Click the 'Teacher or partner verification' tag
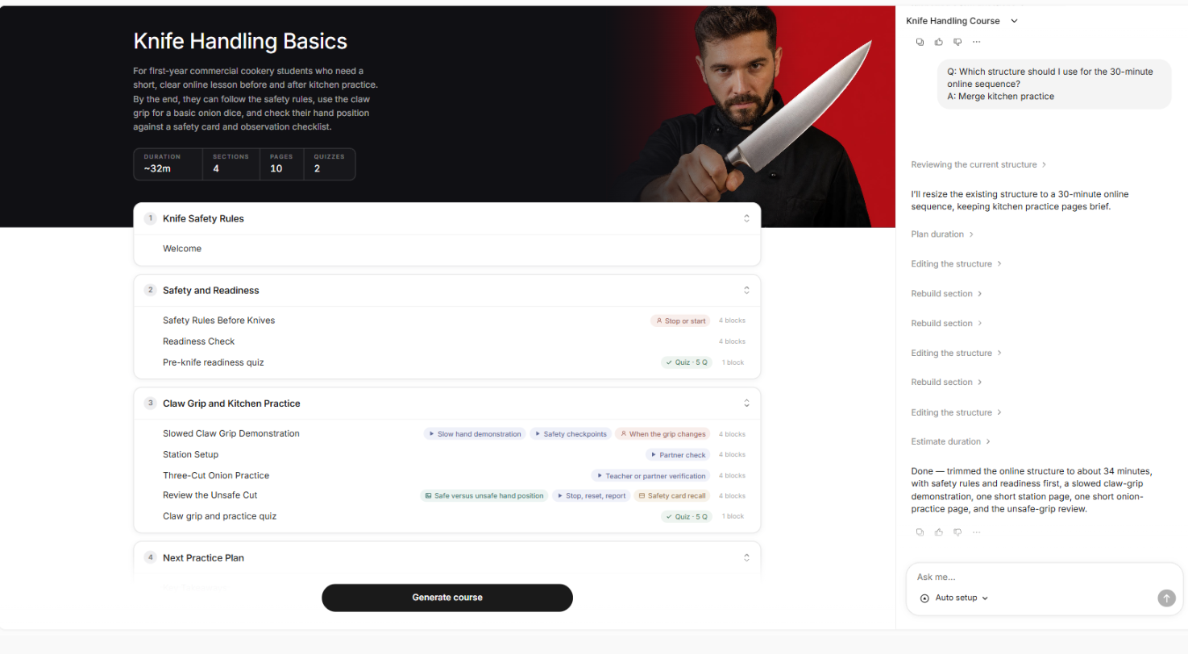Viewport: 1188px width, 654px height. pyautogui.click(x=650, y=476)
